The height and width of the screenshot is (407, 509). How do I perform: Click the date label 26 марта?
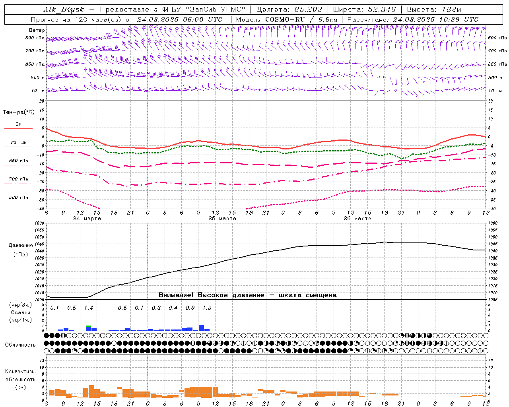pyautogui.click(x=357, y=219)
